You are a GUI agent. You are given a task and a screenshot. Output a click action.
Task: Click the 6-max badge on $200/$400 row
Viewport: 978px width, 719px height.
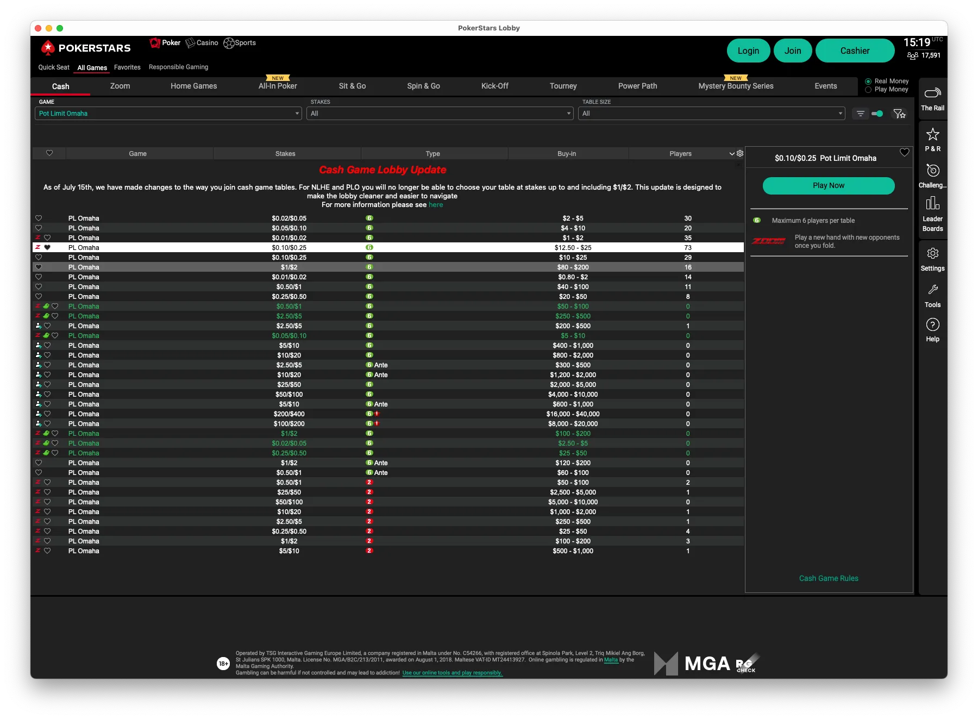369,414
